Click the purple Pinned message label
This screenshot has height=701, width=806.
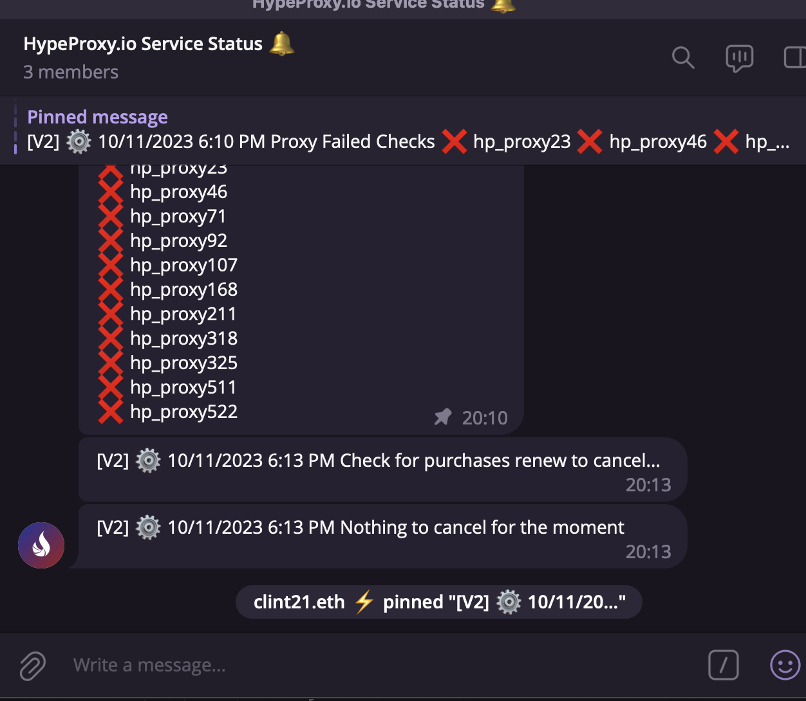[97, 116]
